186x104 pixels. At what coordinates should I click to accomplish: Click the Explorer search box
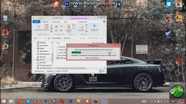96,38
